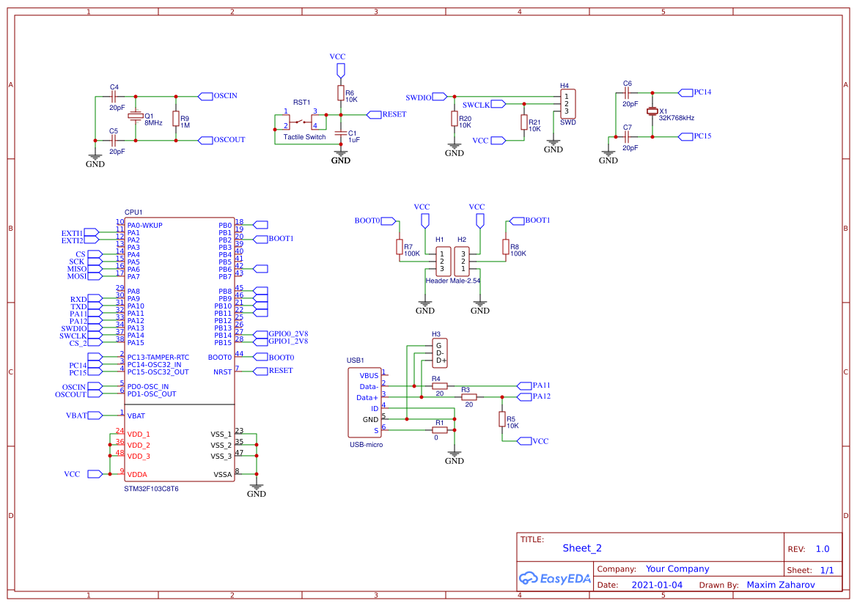
Task: Click the EasyEDA logo in the title block
Action: point(553,579)
